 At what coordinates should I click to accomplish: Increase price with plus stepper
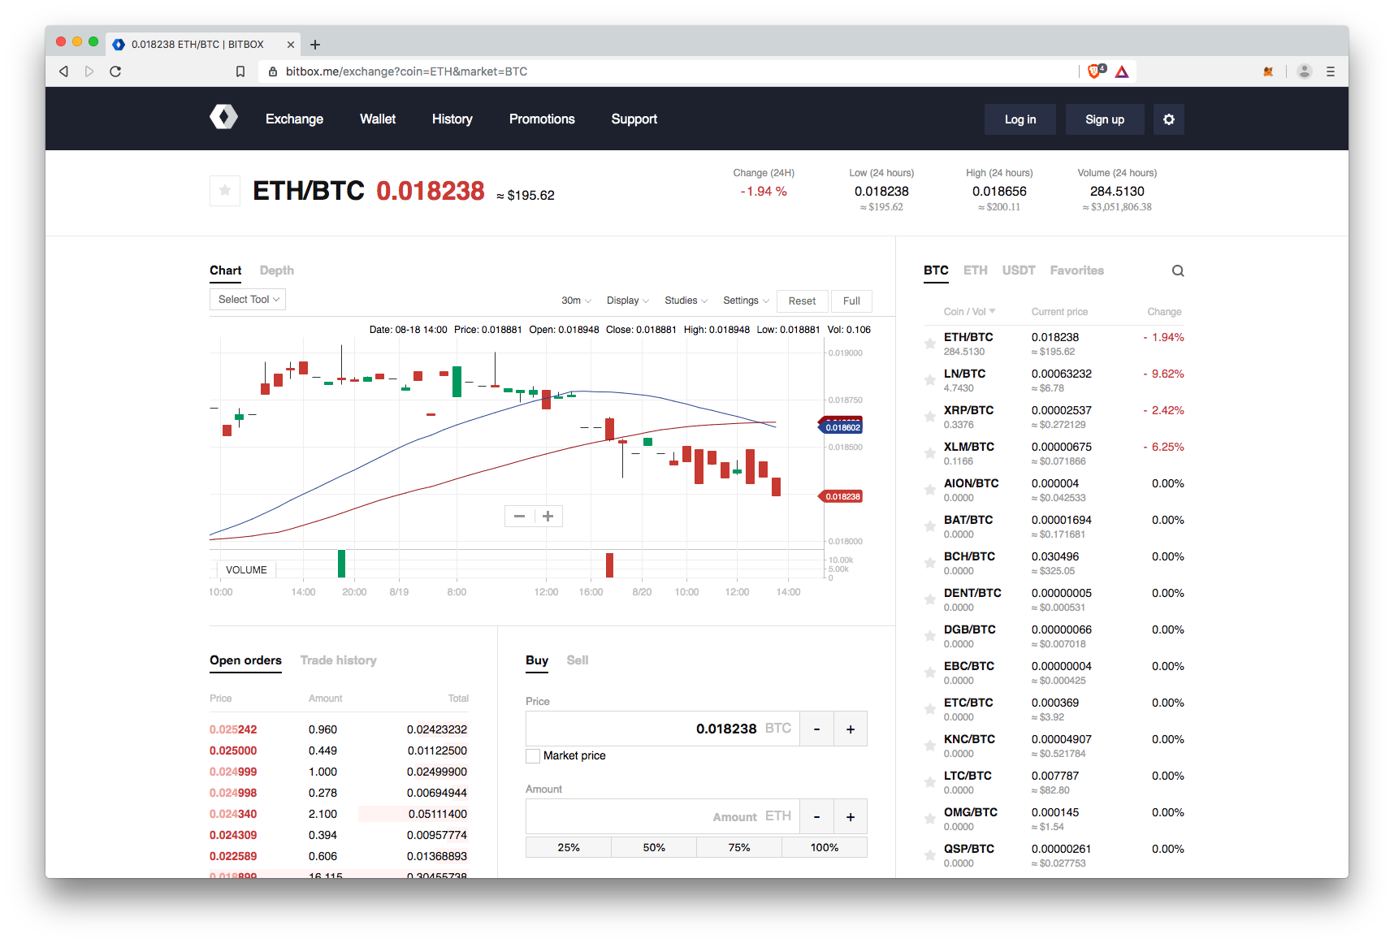coord(851,729)
